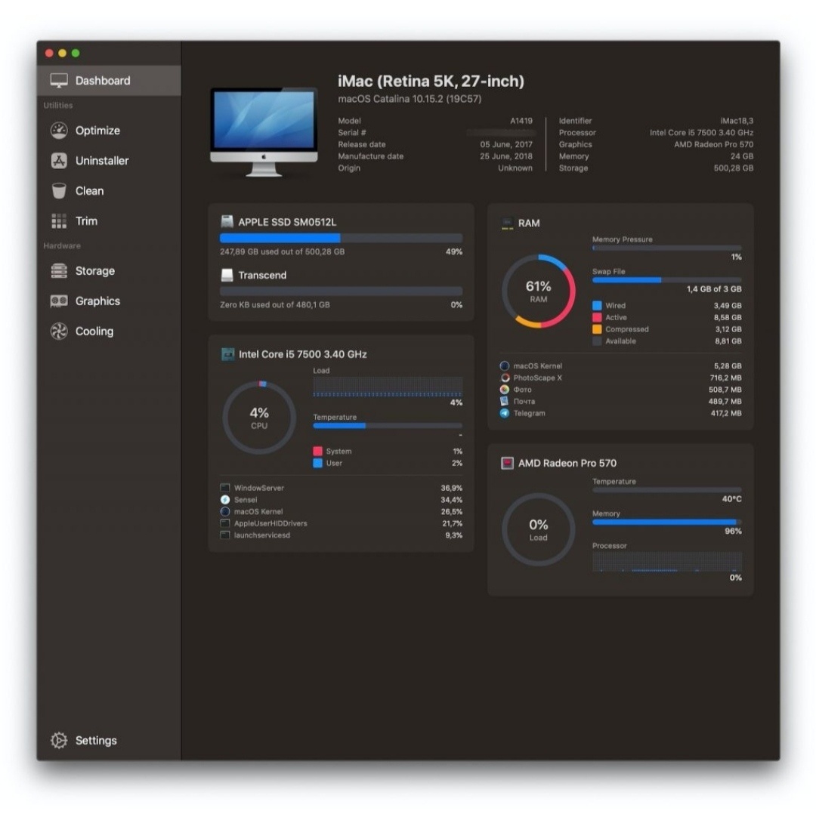Click the "247,89 GB used out of 500,28 GB" text
Viewport: 816px width, 814px height.
[282, 251]
